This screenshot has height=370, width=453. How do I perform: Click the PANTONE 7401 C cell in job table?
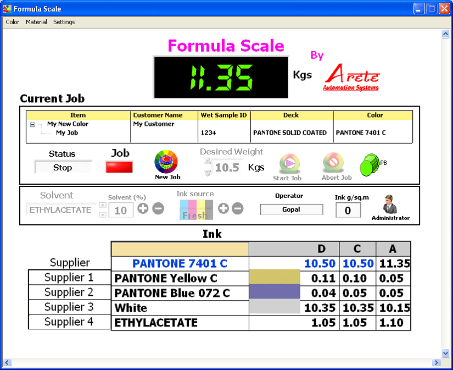(x=361, y=133)
